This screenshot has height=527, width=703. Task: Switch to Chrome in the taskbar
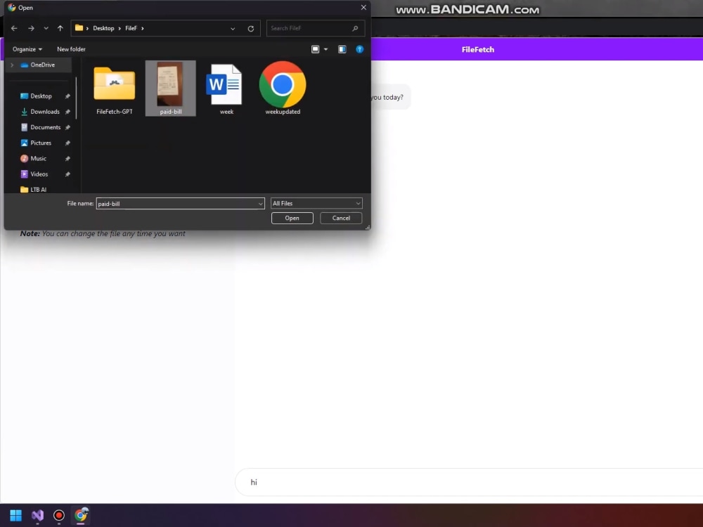(81, 515)
